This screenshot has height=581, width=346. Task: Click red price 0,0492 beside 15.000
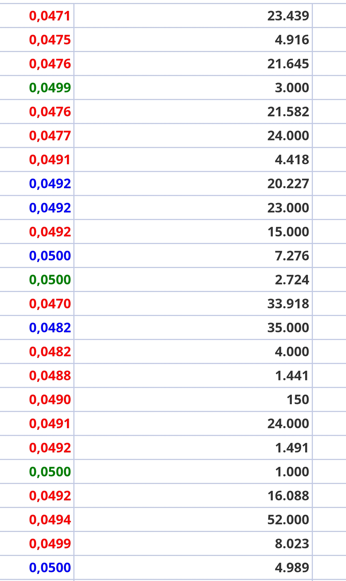pos(50,232)
